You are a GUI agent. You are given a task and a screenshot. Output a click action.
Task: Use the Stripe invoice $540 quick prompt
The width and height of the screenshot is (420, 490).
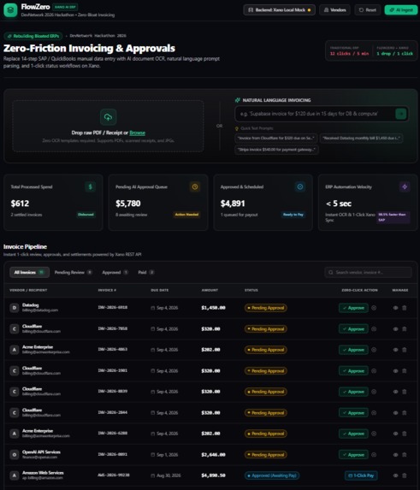click(276, 150)
